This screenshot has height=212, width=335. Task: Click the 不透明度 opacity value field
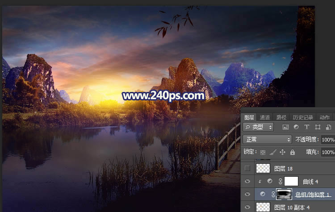pyautogui.click(x=328, y=140)
